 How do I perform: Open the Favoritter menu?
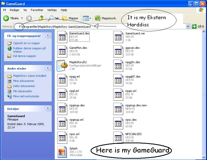(x=37, y=10)
